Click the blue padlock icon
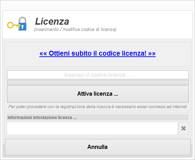Screen dimensions: 195x160 tap(23, 24)
